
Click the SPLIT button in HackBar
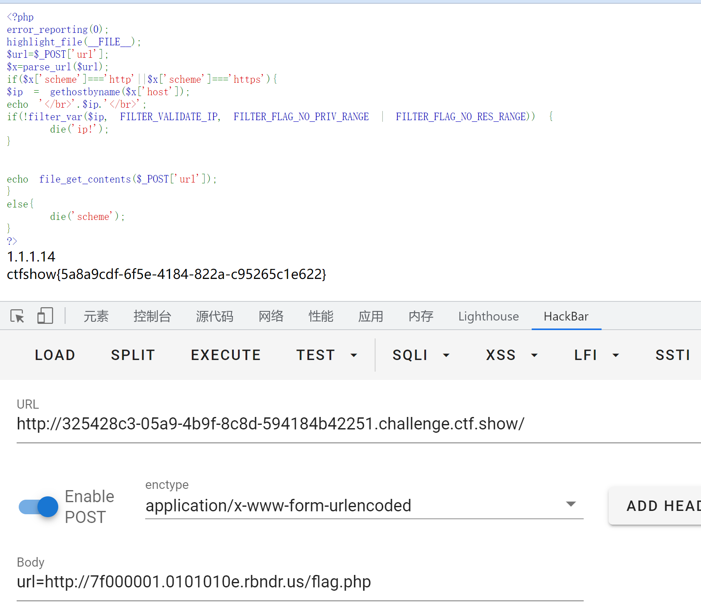pos(133,355)
